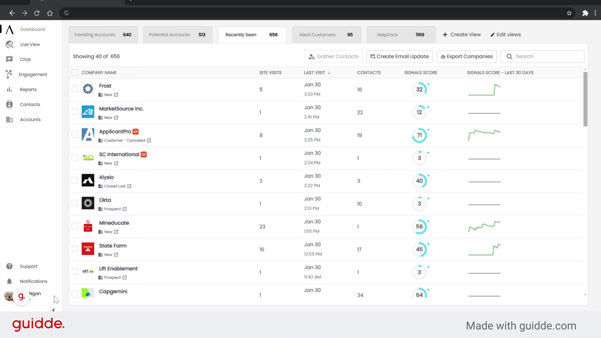Viewport: 601px width, 338px height.
Task: Open the Reports bar chart icon
Action: (x=9, y=90)
